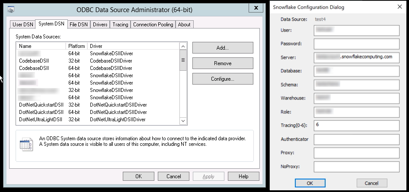Click the data sources list scrollbar thumb
The image size is (409, 192).
click(x=183, y=60)
